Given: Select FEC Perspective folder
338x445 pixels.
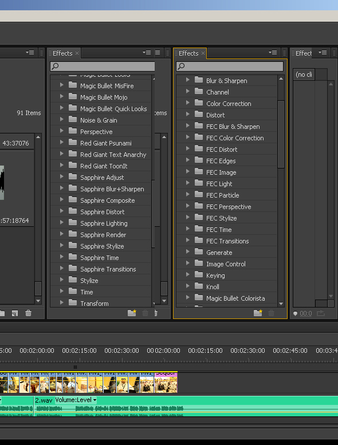Looking at the screenshot, I should 229,207.
